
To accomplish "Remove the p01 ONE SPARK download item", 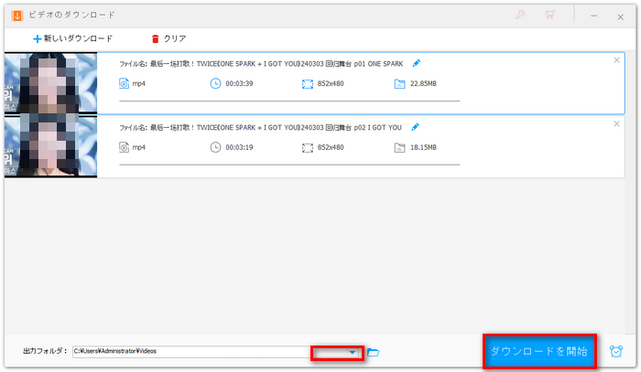I will pyautogui.click(x=616, y=60).
